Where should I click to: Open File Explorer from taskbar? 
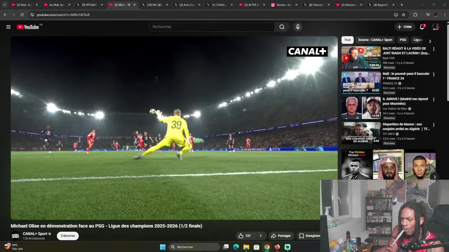point(246,247)
